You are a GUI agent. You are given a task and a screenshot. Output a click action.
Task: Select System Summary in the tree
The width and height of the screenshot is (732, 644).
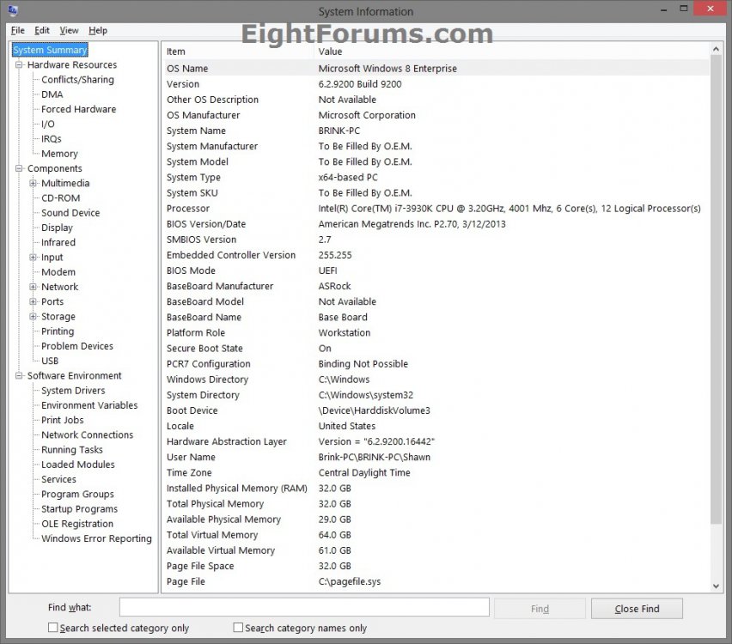pos(50,50)
